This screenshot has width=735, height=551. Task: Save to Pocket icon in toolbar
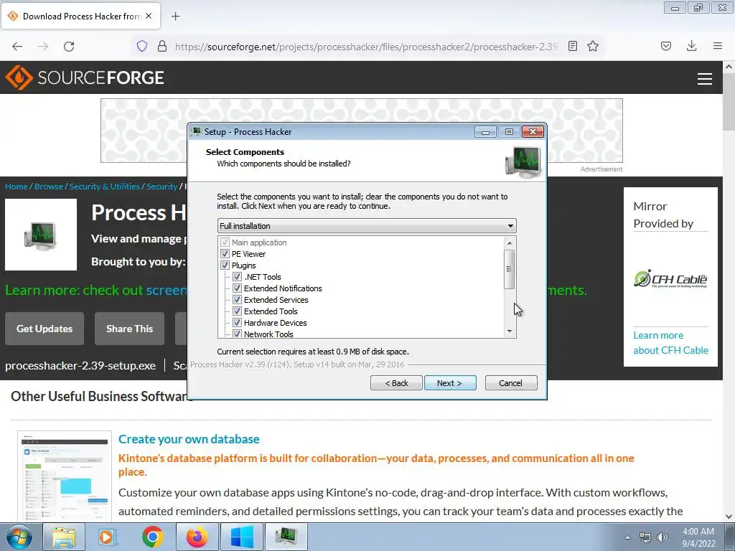tap(666, 46)
